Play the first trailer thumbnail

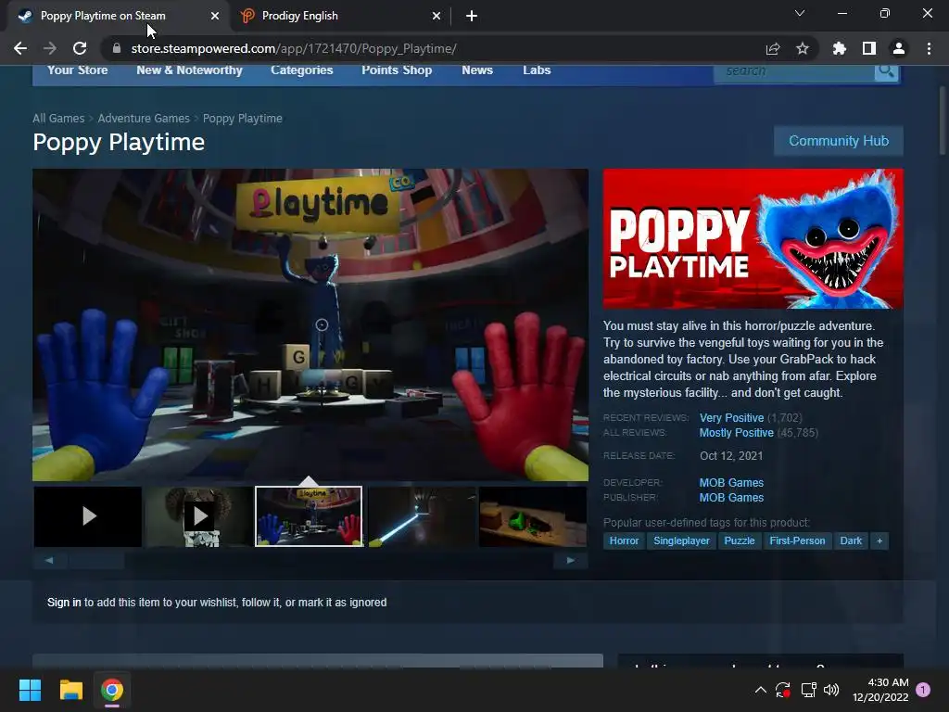[88, 515]
